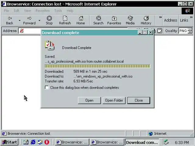Launch Opera from Quick Launch
Image resolution: width=195 pixels, height=146 pixels.
click(47, 142)
